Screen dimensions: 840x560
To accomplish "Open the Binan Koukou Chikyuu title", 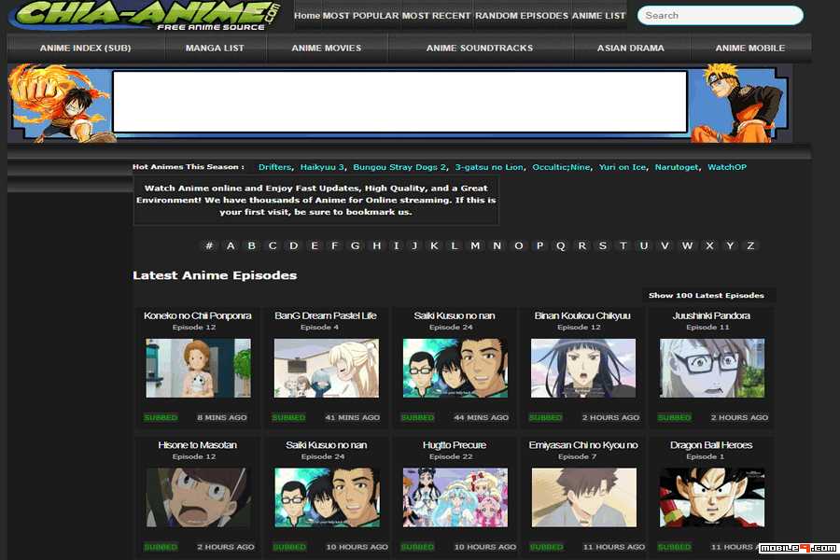I will 582,315.
